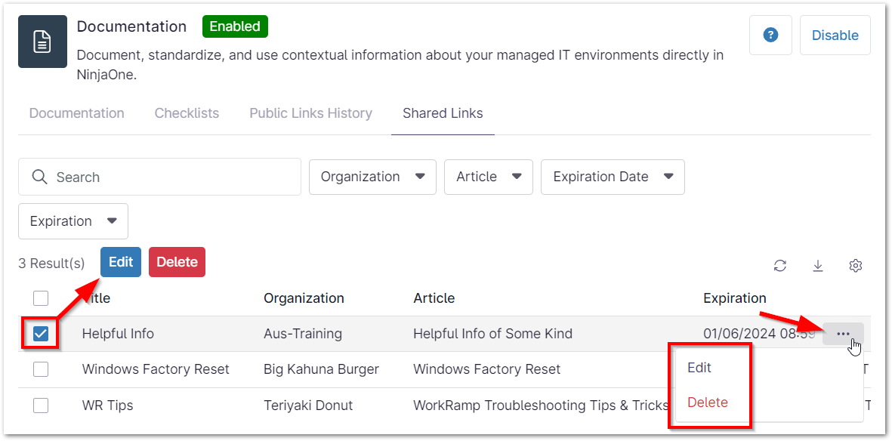
Task: Select all rows with the header checkbox
Action: coord(40,298)
